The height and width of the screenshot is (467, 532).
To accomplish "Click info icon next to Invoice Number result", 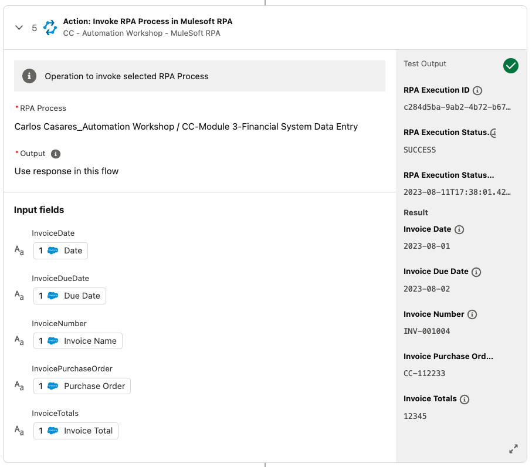I will click(x=472, y=314).
